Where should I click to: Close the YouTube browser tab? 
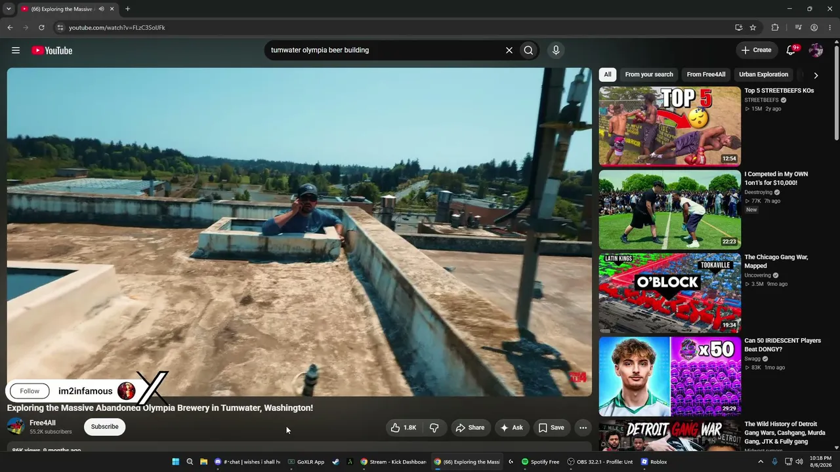click(x=112, y=9)
